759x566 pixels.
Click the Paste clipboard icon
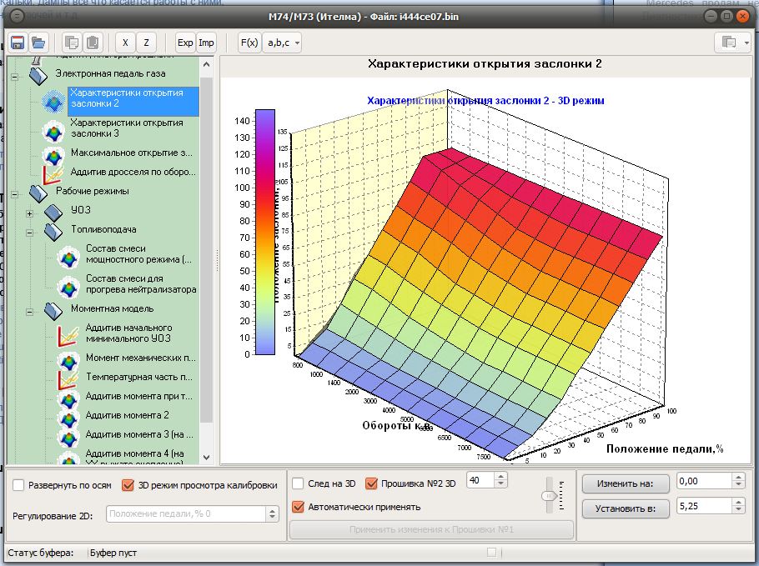pos(93,43)
